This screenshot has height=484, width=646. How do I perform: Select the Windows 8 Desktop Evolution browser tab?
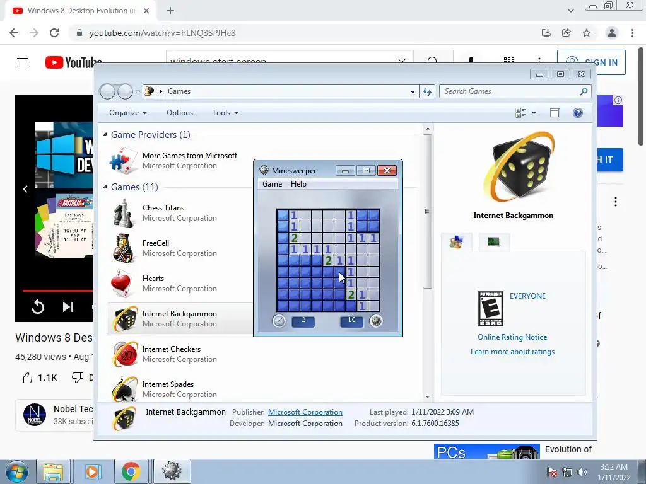[80, 11]
